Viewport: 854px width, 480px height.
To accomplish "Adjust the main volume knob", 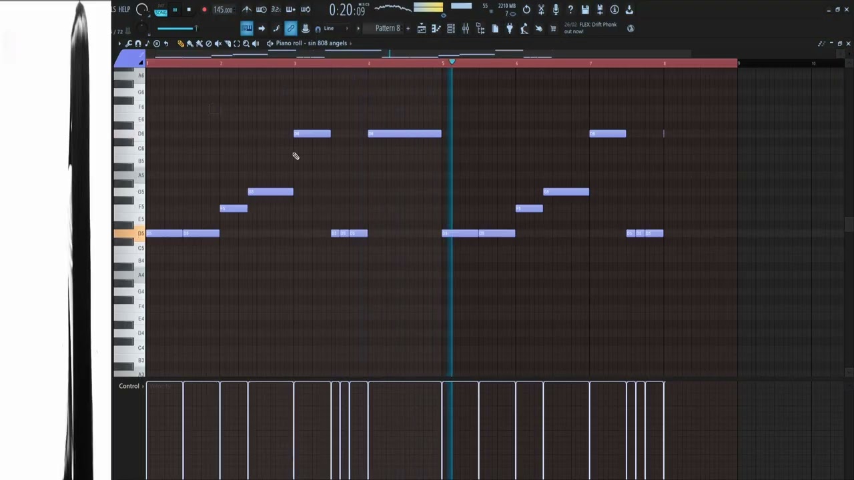I will pyautogui.click(x=141, y=9).
